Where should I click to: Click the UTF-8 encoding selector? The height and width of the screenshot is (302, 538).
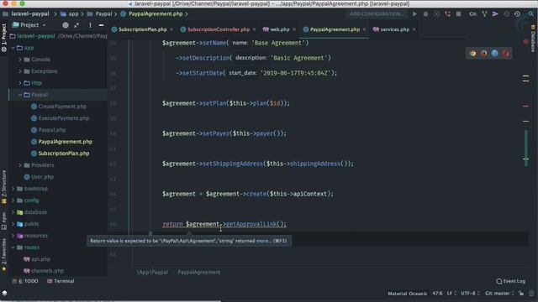[470, 294]
